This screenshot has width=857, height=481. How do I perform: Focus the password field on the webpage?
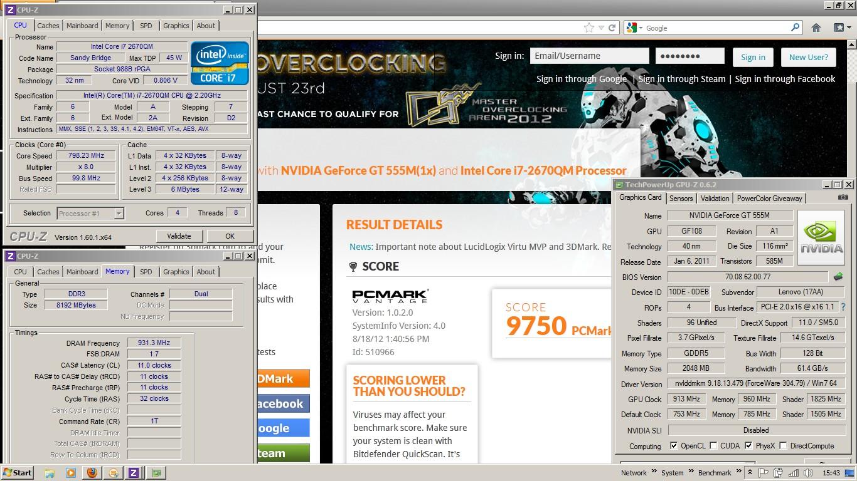pos(690,56)
